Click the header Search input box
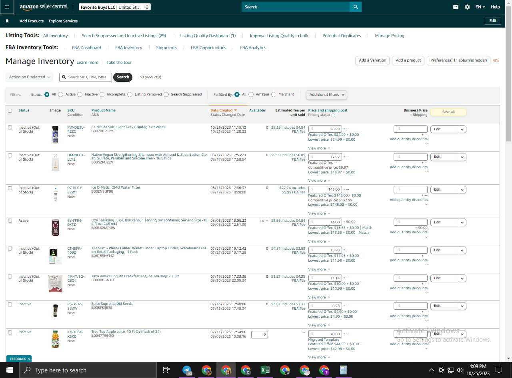The height and width of the screenshot is (378, 512). click(x=296, y=7)
